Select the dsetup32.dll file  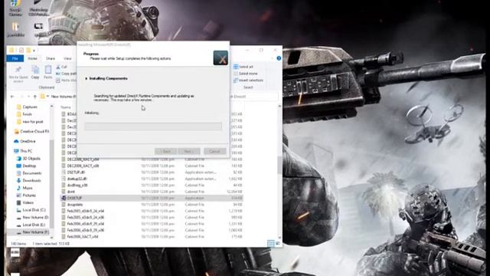tap(152, 179)
